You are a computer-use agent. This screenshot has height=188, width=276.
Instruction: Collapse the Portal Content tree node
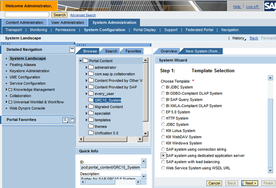(80, 61)
